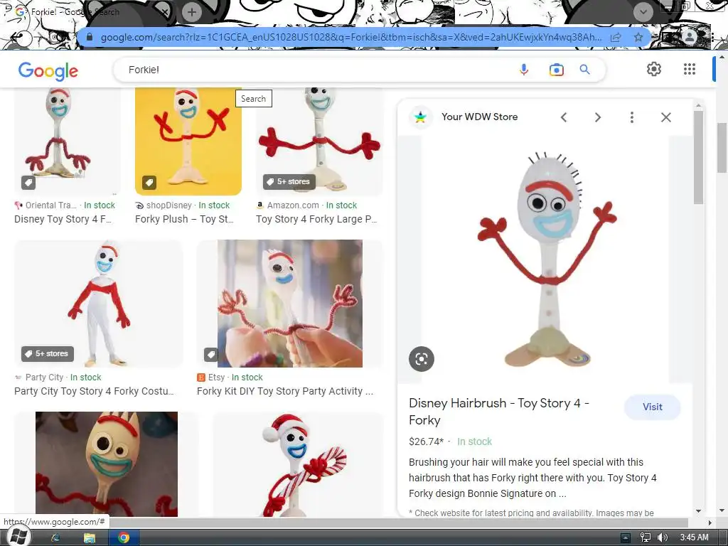Click product tag icon on shopDisney image
Image resolution: width=728 pixels, height=546 pixels.
[x=149, y=182]
